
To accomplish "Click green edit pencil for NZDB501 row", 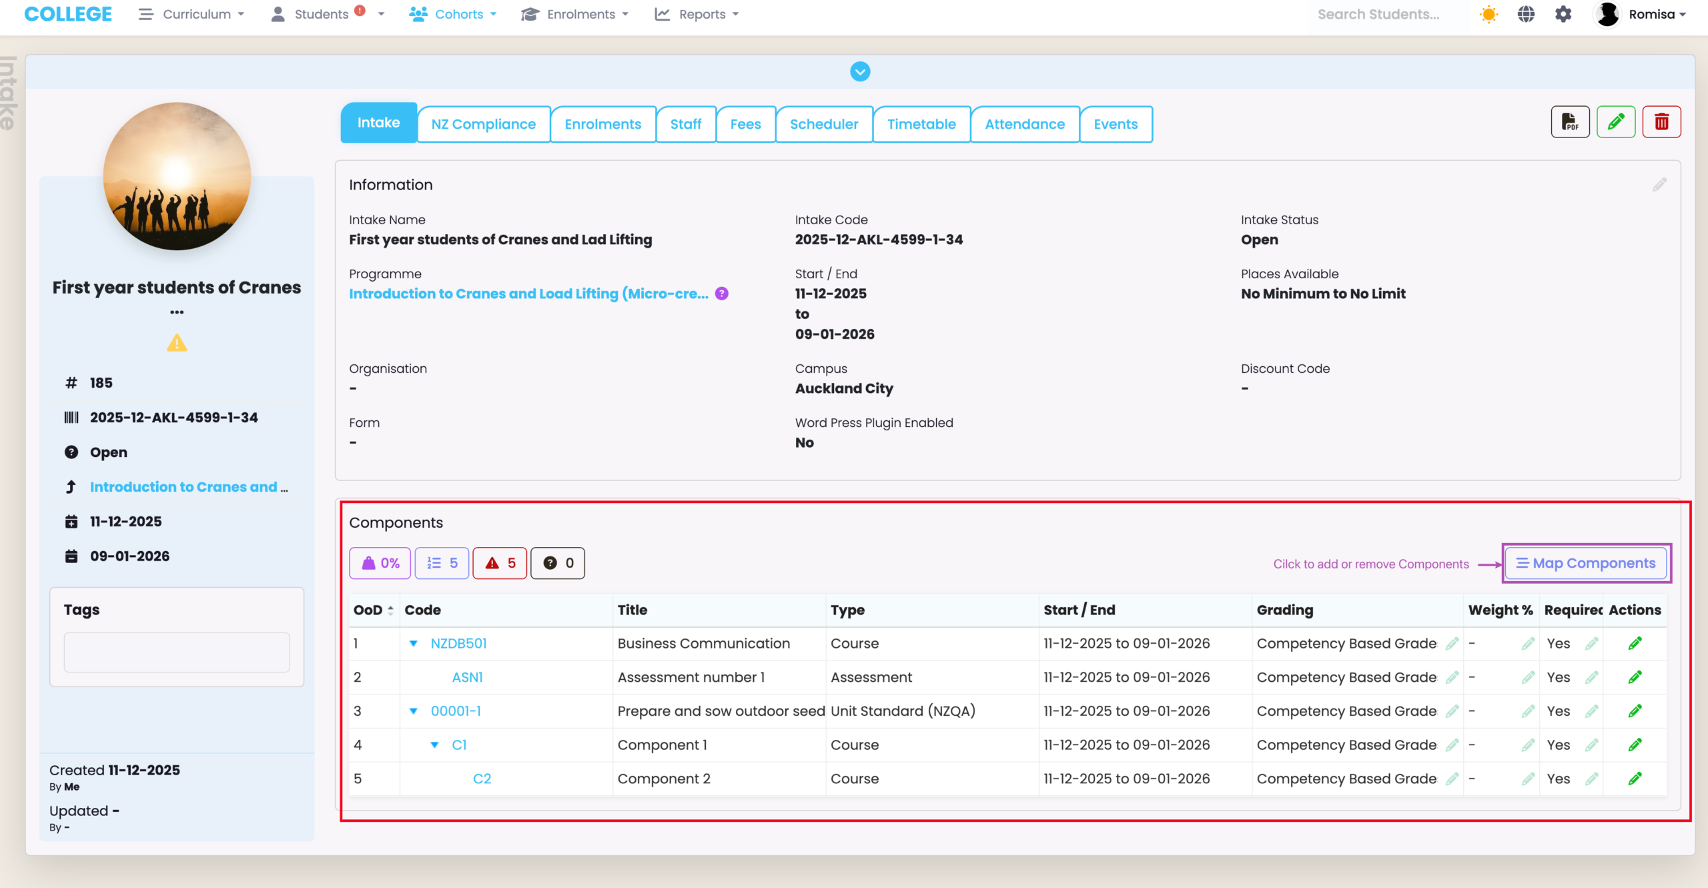I will pyautogui.click(x=1635, y=643).
